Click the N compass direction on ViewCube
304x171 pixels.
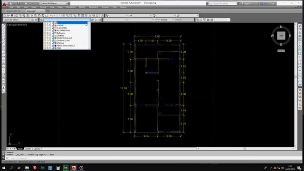(x=281, y=27)
